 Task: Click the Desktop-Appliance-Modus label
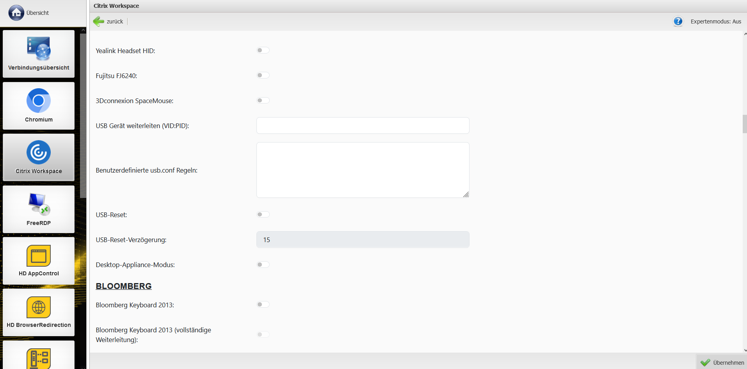[135, 265]
